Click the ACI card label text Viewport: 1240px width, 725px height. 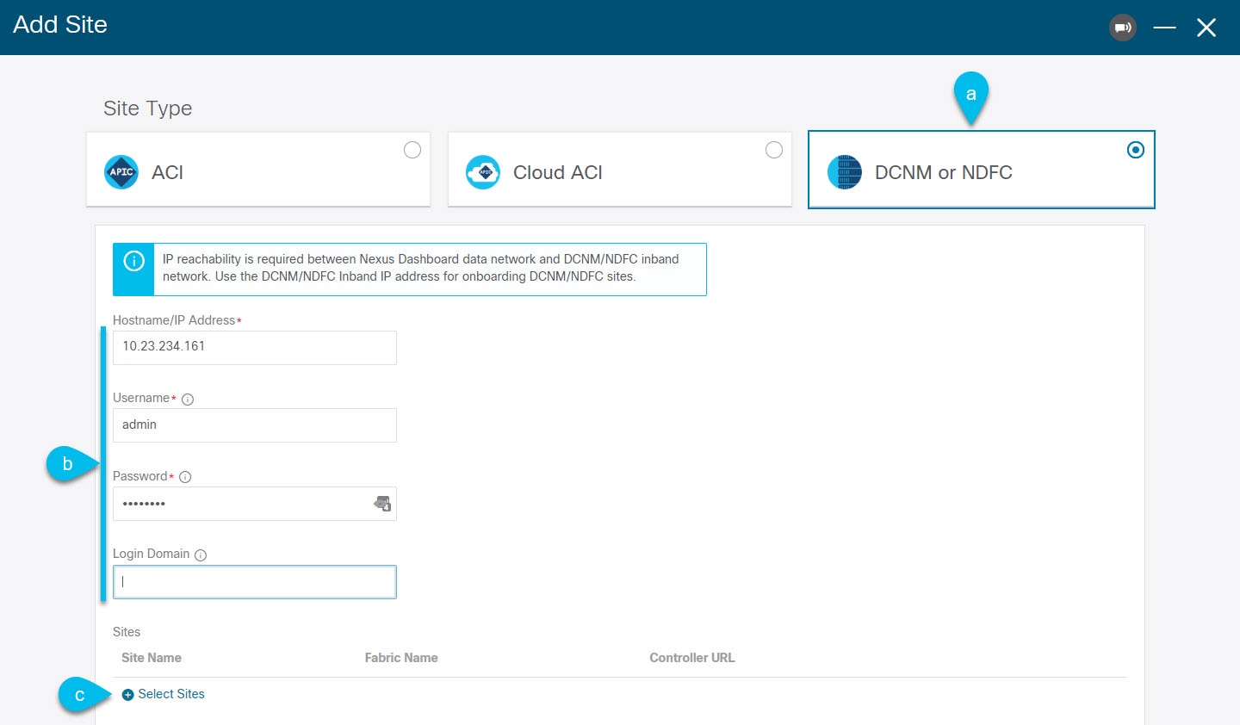pyautogui.click(x=167, y=172)
